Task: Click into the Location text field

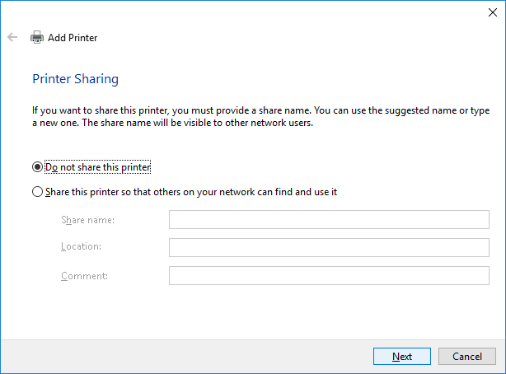Action: coord(329,248)
